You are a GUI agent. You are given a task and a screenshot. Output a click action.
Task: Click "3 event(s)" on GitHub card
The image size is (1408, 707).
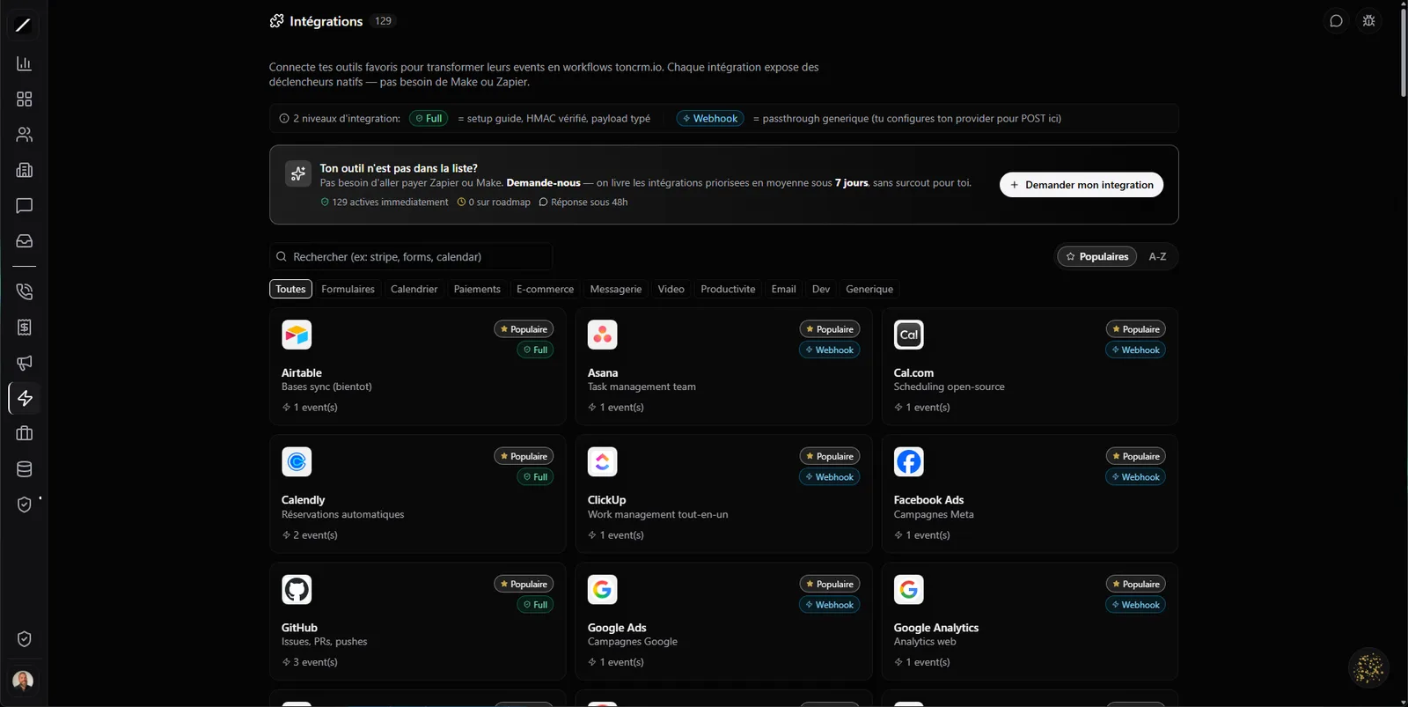(x=315, y=662)
